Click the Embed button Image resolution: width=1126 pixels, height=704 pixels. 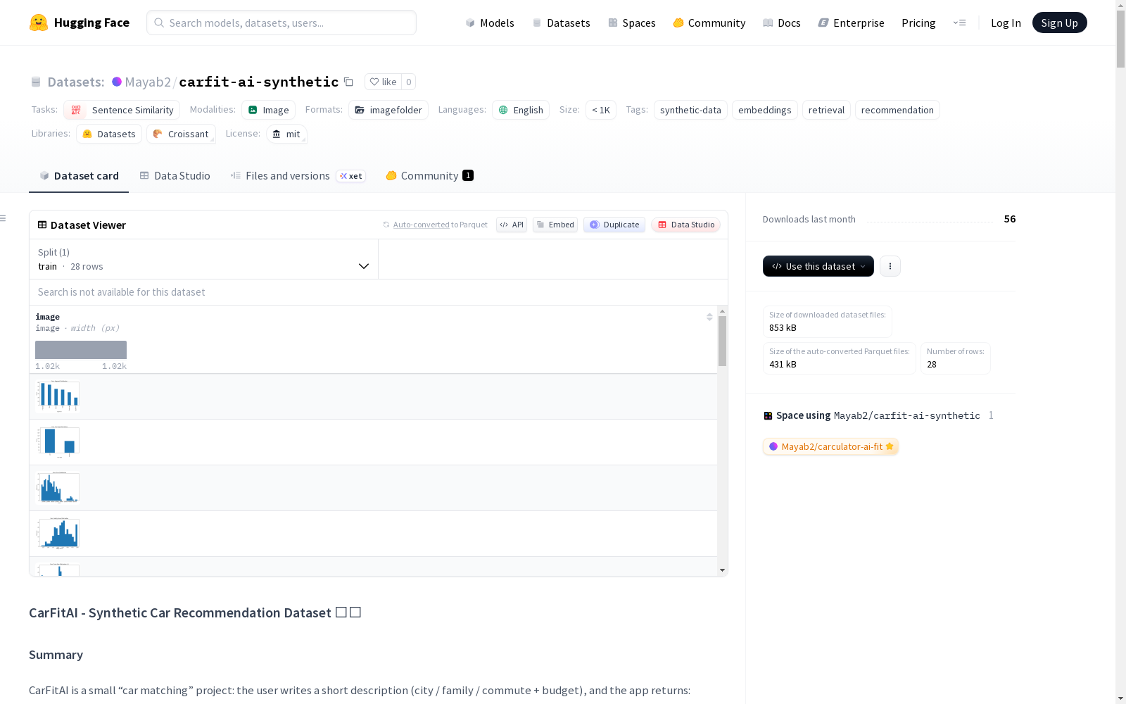point(555,225)
